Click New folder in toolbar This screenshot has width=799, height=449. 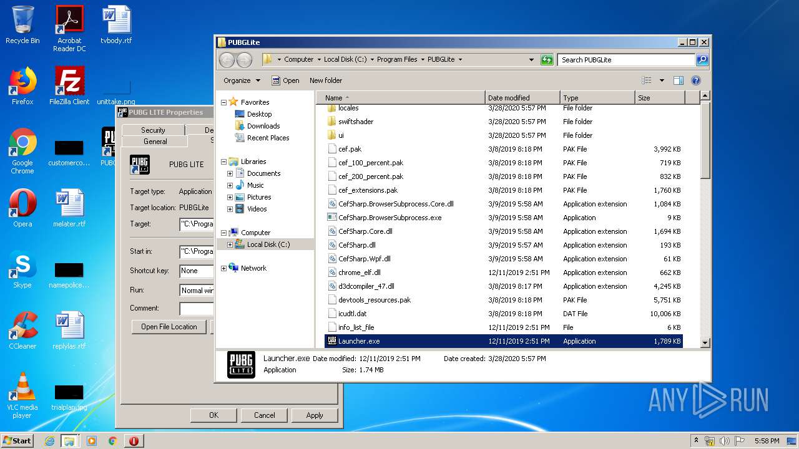pos(326,80)
